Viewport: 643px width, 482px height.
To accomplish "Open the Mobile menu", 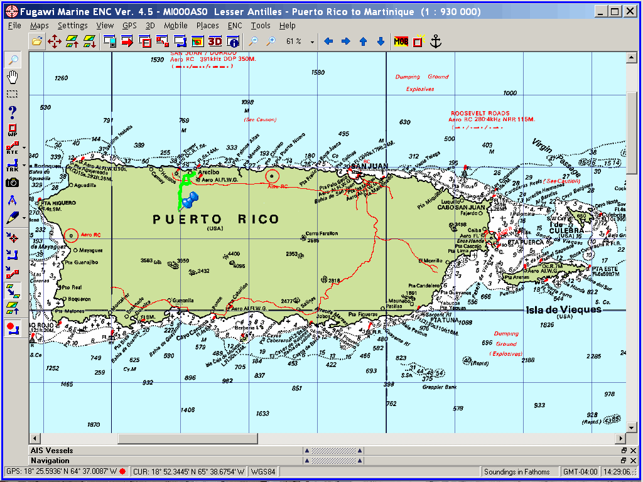I will coord(176,25).
